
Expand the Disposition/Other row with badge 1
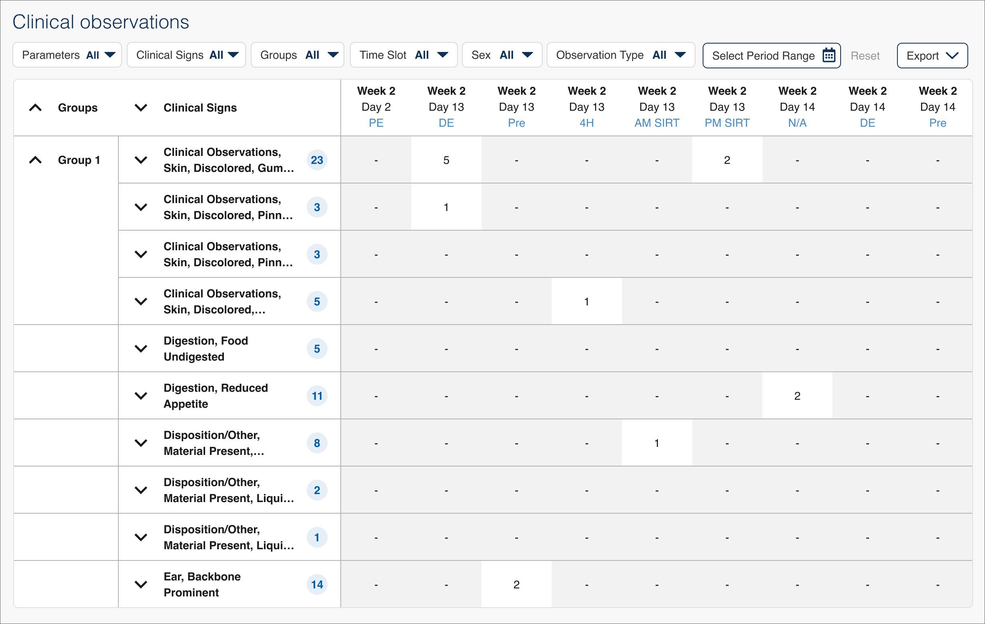click(141, 537)
